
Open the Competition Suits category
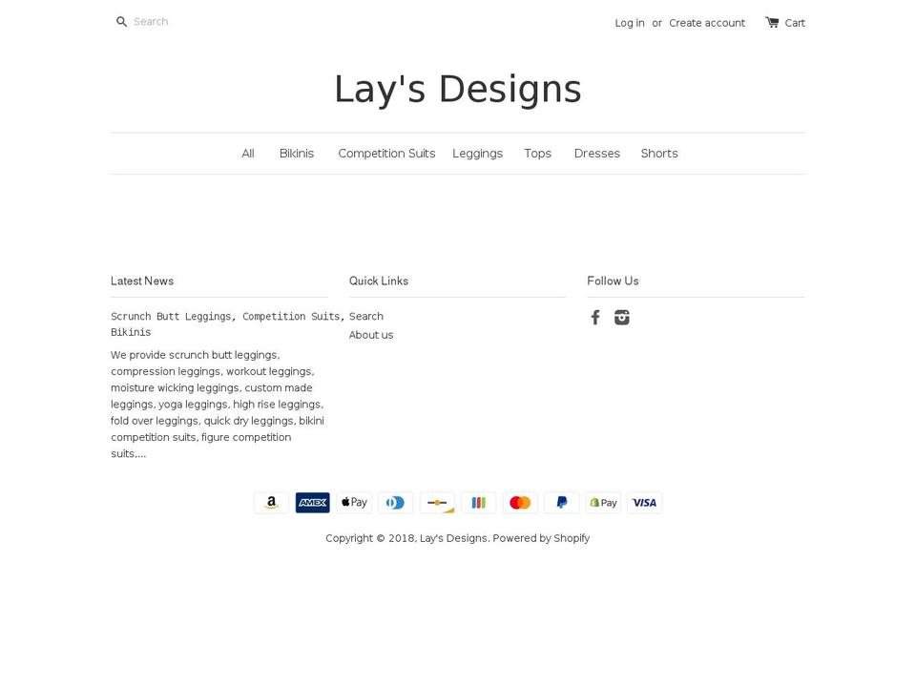click(386, 153)
